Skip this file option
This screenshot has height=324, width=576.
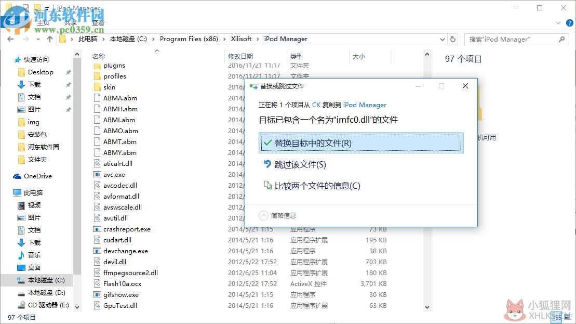tap(295, 164)
